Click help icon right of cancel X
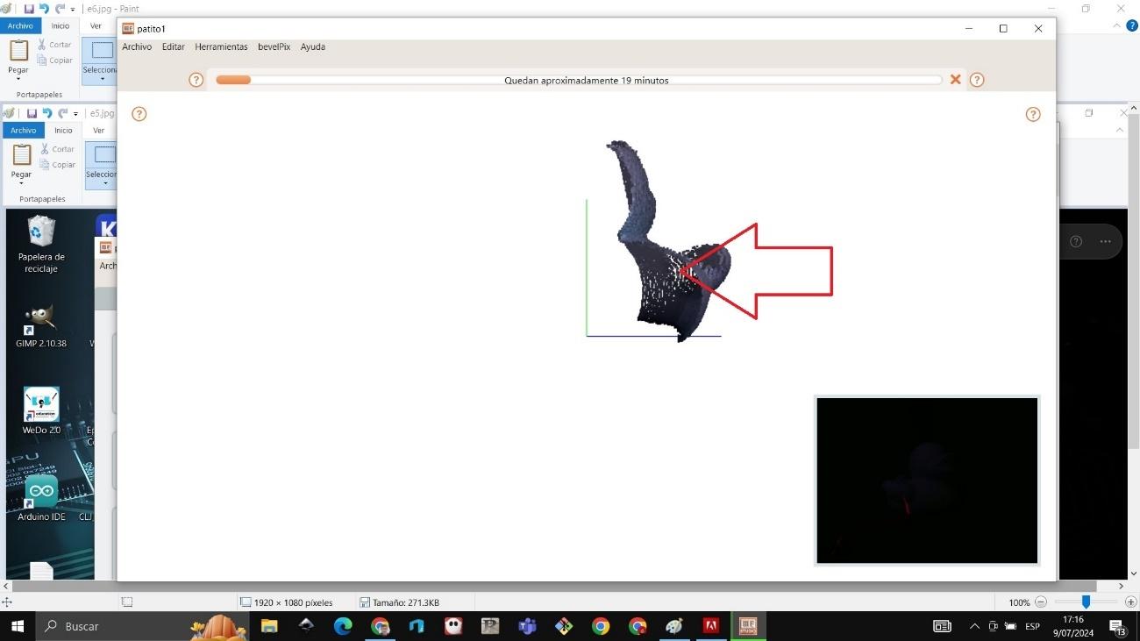1140x641 pixels. click(x=977, y=80)
